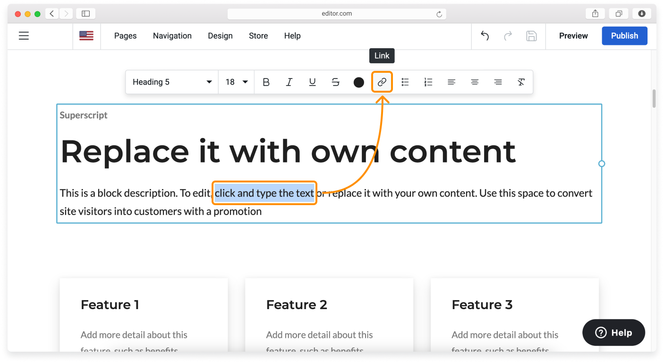This screenshot has width=664, height=363.
Task: Click the page vertical scrollbar
Action: point(654,98)
